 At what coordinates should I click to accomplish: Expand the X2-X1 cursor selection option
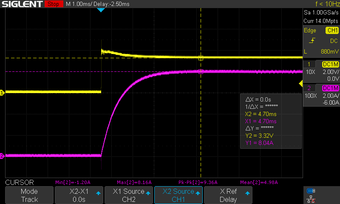coord(79,195)
